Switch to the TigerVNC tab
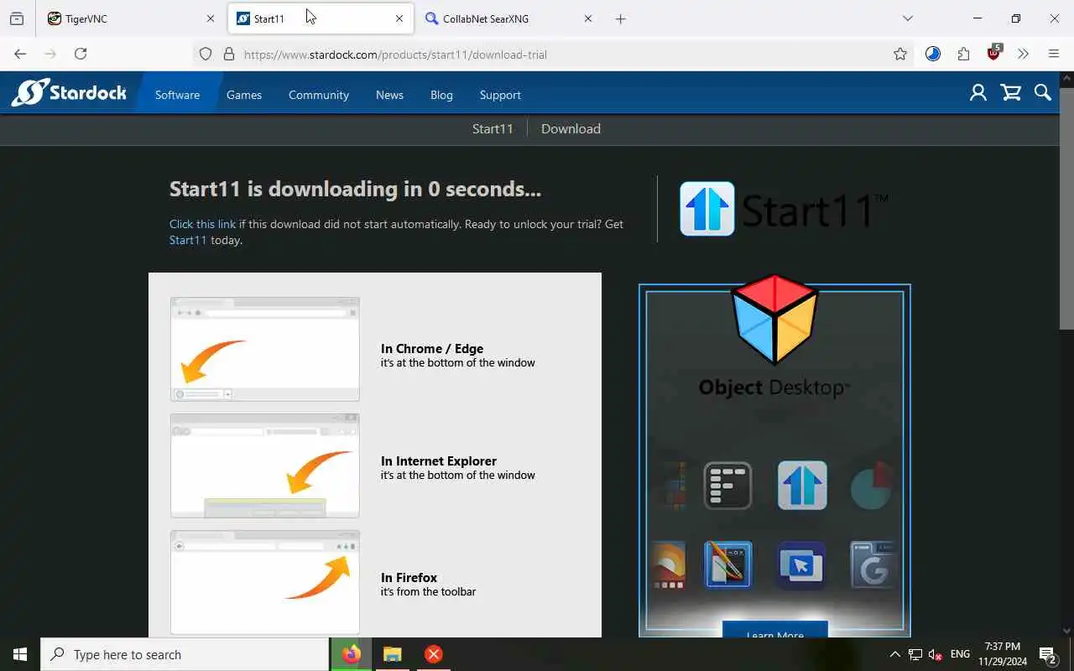This screenshot has height=671, width=1074. click(x=132, y=18)
